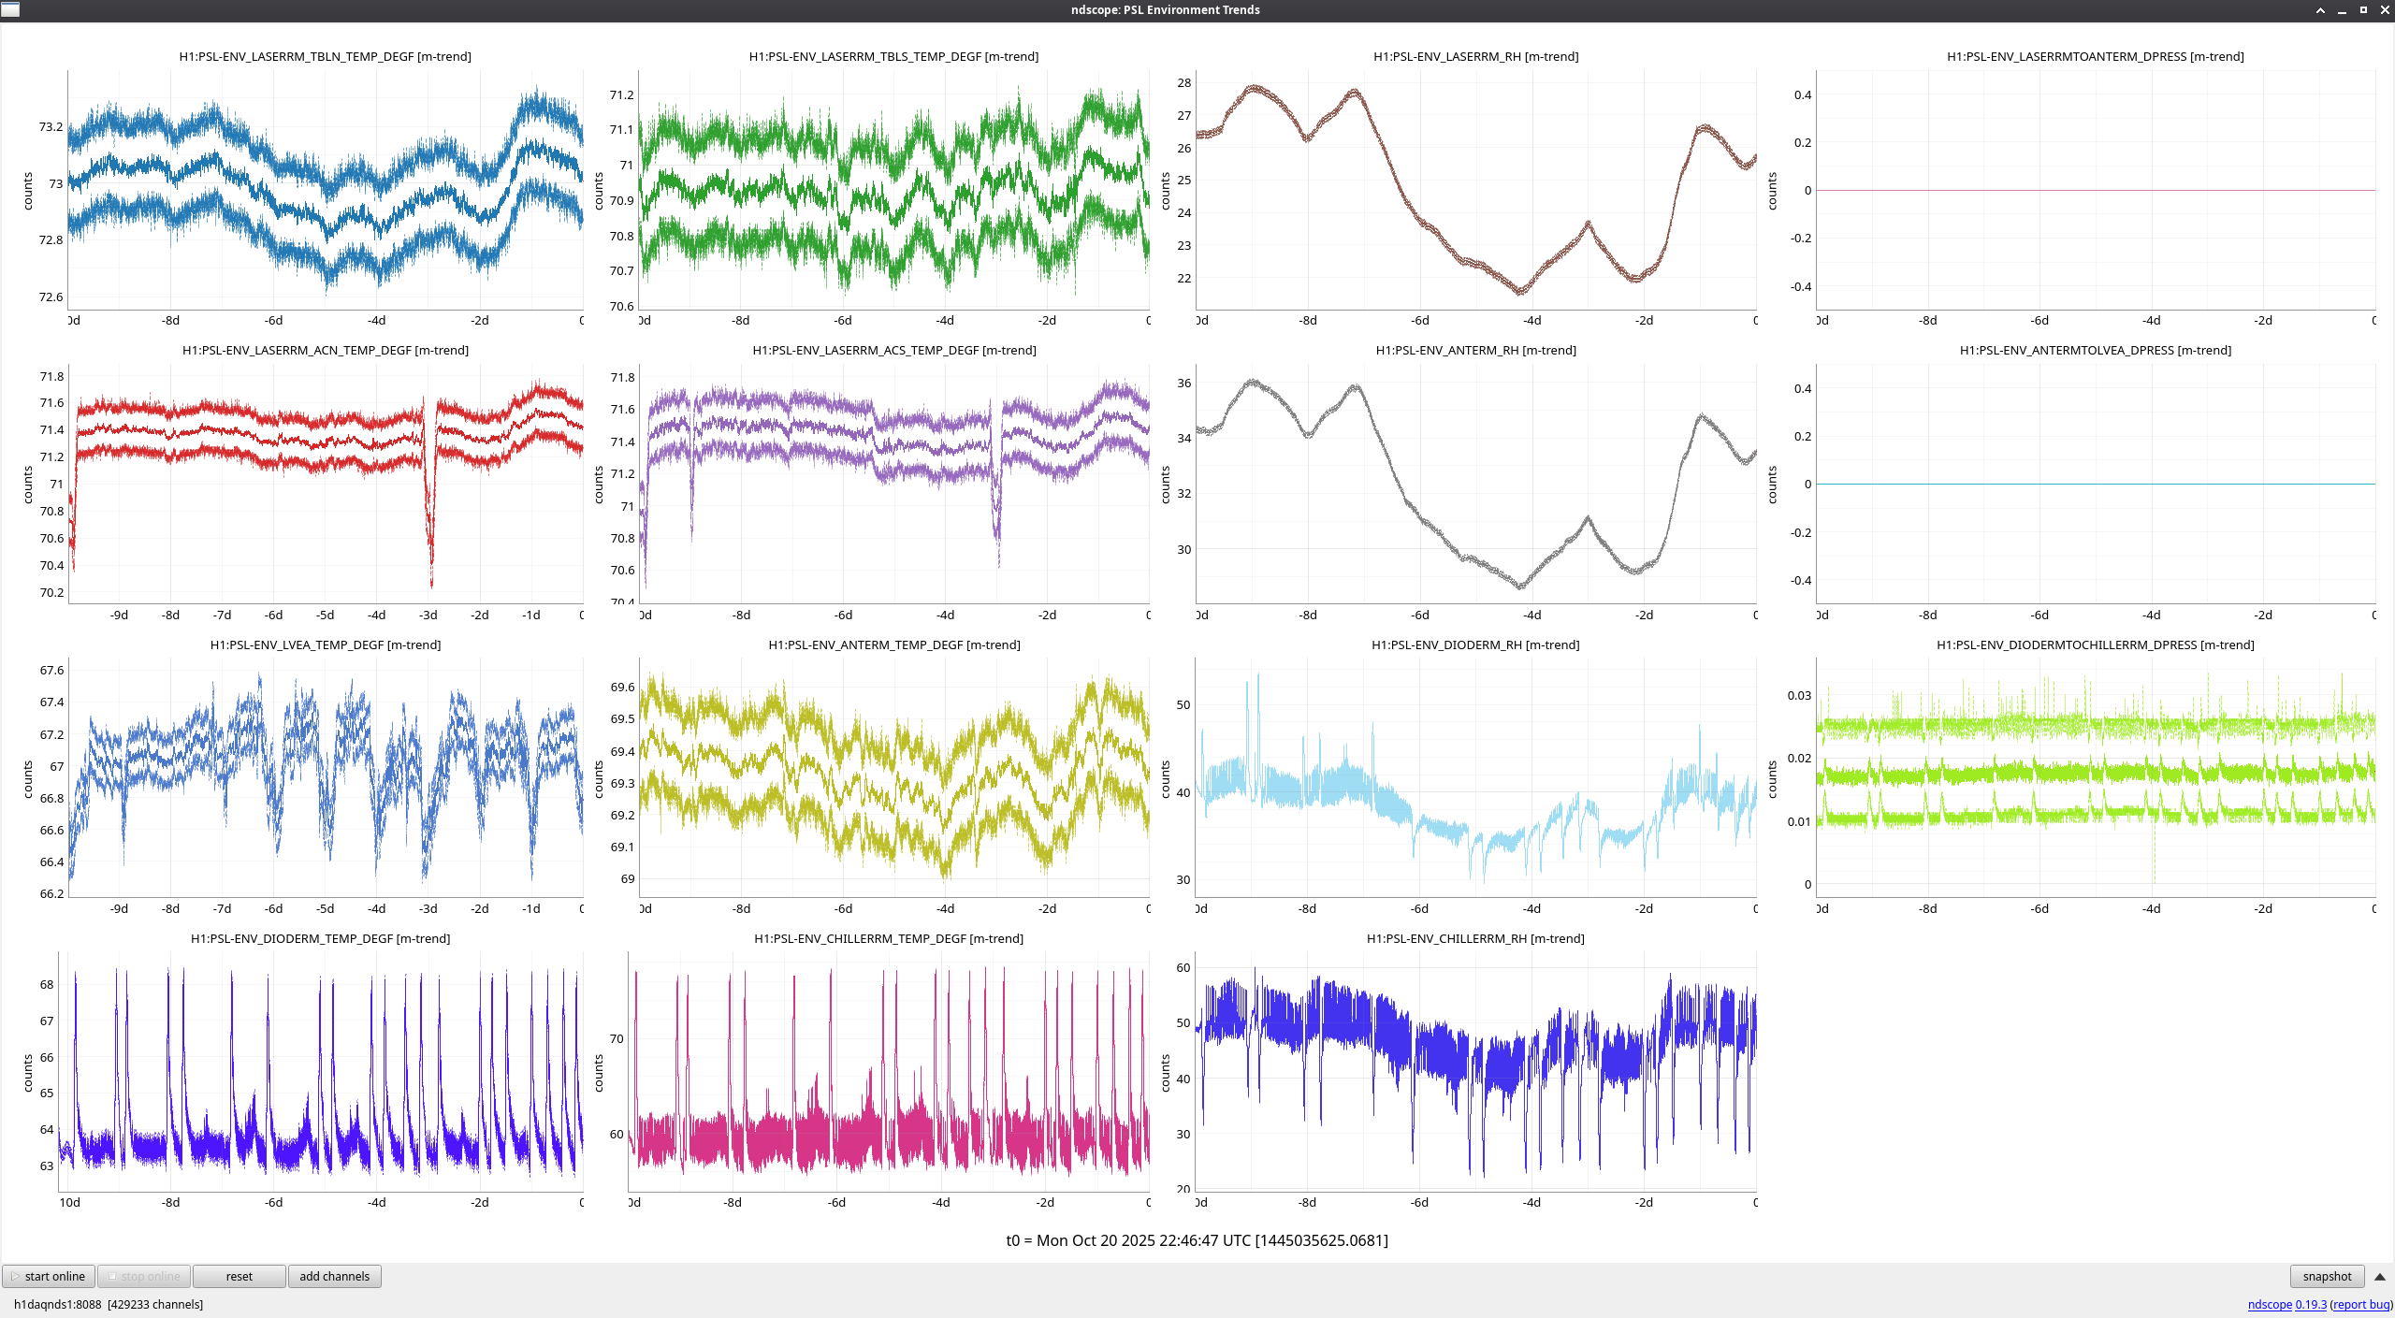This screenshot has width=2395, height=1318.
Task: Click inside the CHILLERRM_TEMP_DEGF pink plot
Action: pyautogui.click(x=888, y=1071)
